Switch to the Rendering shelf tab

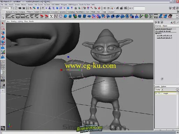pyautogui.click(x=71, y=12)
